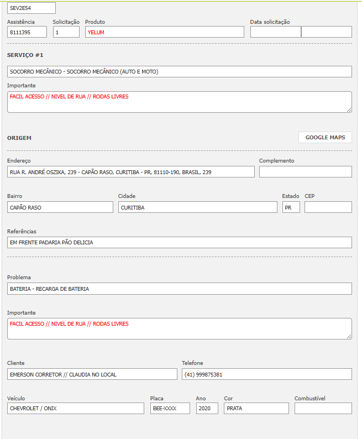This screenshot has width=362, height=439.
Task: Click the Cliente field with Emerson Corretor
Action: [92, 374]
